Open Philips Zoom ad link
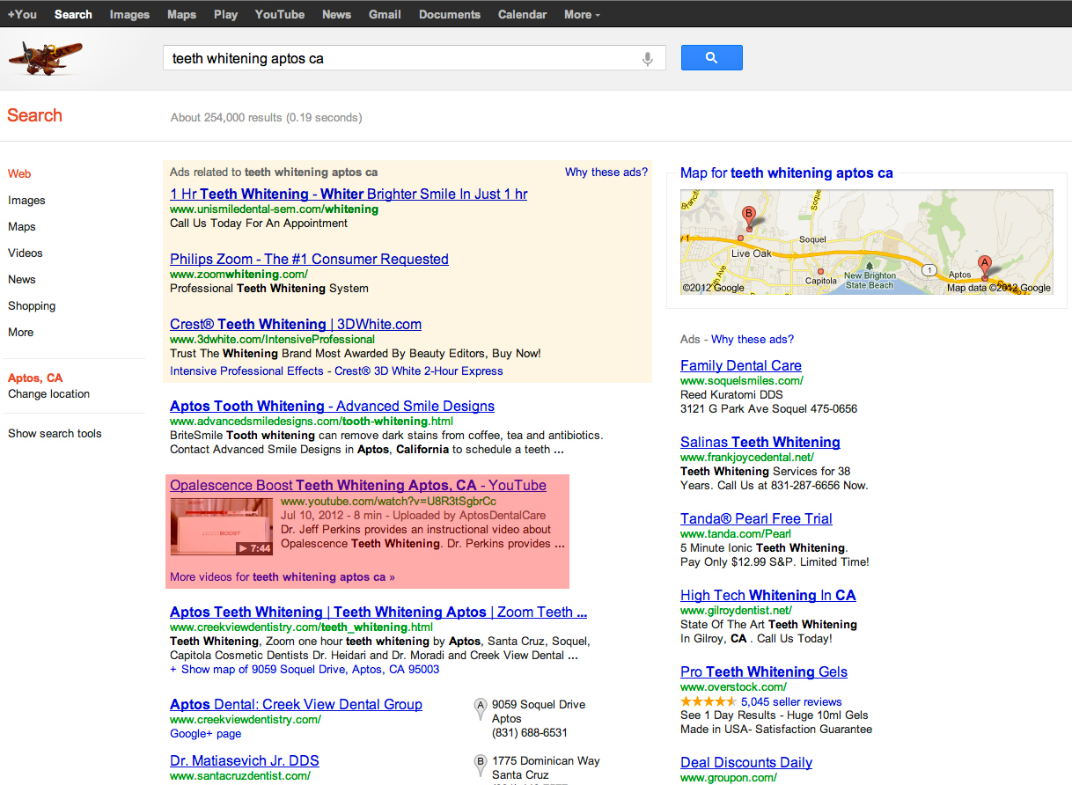This screenshot has width=1072, height=785. (x=309, y=259)
